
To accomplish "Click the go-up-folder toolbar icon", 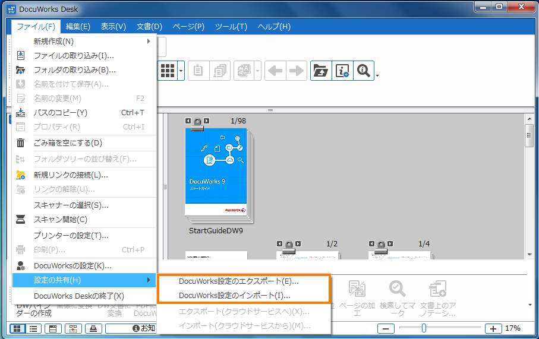I will (x=321, y=71).
